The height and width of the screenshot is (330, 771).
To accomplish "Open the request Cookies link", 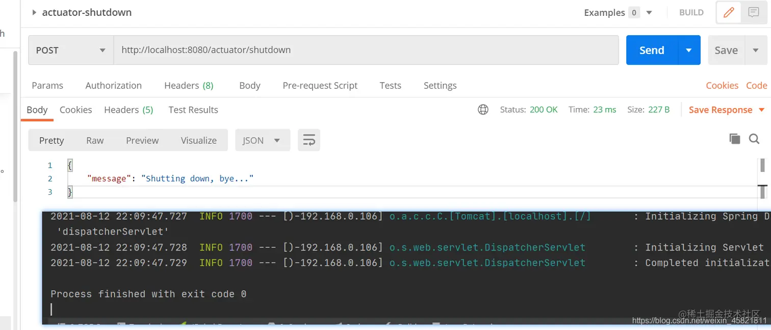I will point(722,86).
